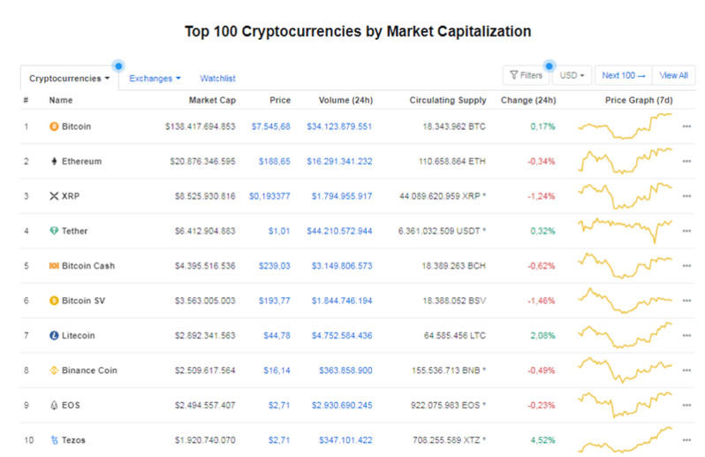Click the Ethereum logo icon
The image size is (705, 457).
(x=54, y=162)
